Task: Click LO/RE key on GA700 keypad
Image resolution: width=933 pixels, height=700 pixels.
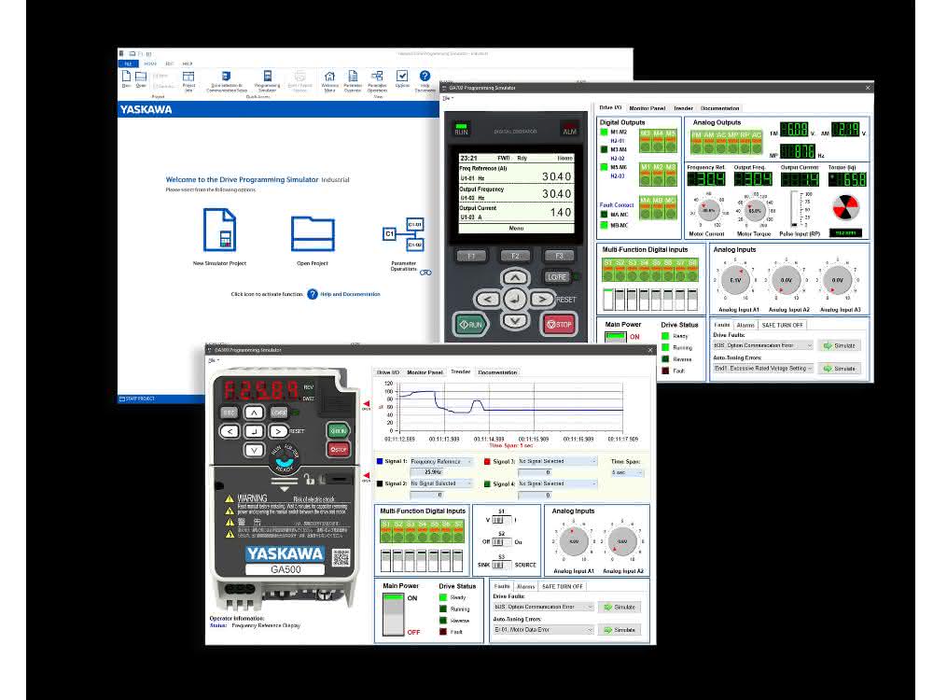Action: 557,277
